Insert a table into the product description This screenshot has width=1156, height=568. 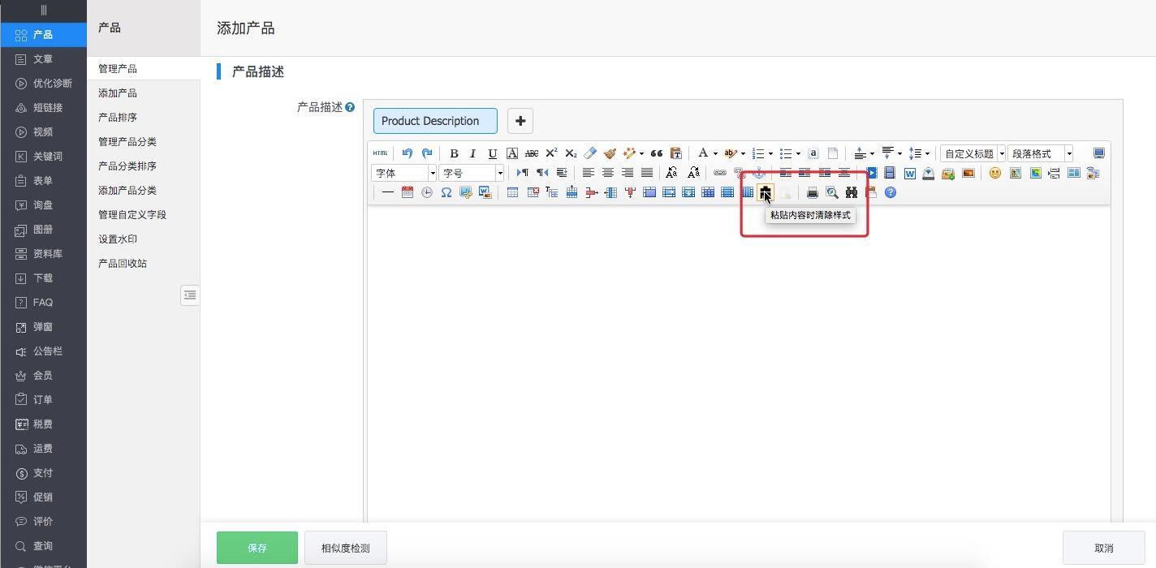512,192
